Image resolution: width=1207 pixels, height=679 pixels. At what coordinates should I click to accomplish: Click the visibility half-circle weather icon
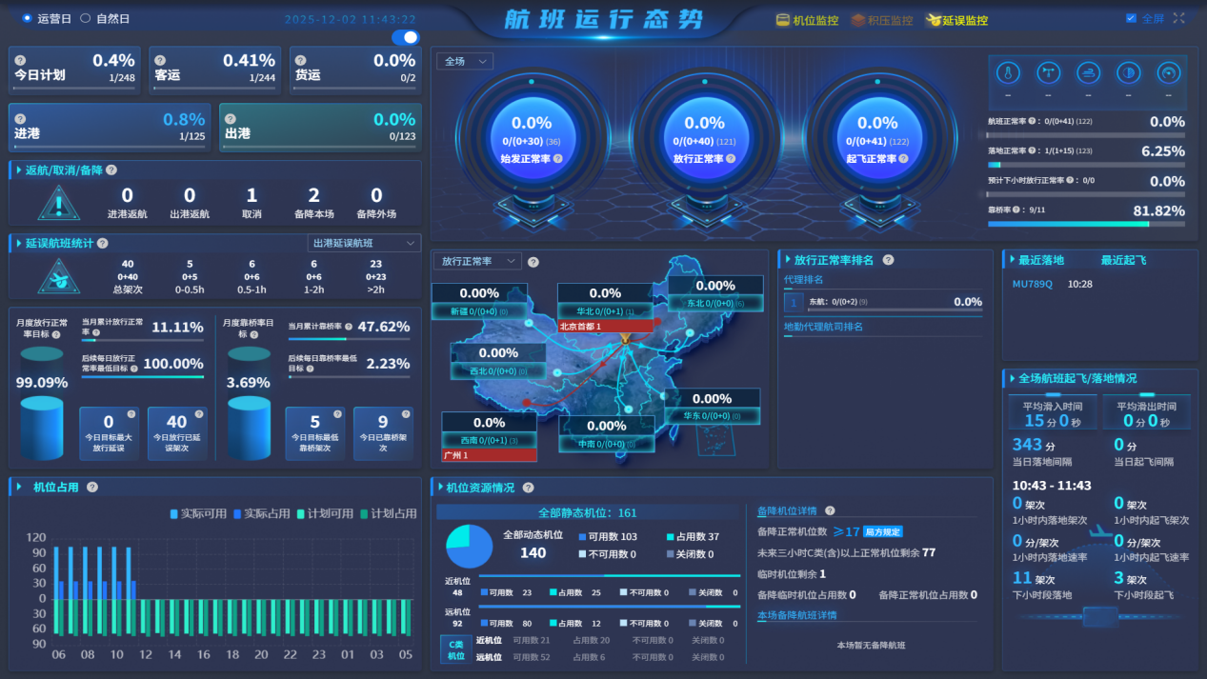[1128, 73]
